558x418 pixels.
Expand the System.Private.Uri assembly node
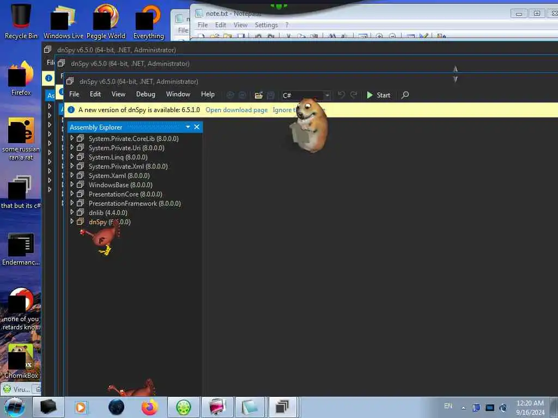point(72,147)
